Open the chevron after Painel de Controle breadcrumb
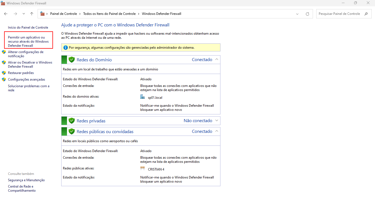The image size is (375, 198). coord(80,14)
